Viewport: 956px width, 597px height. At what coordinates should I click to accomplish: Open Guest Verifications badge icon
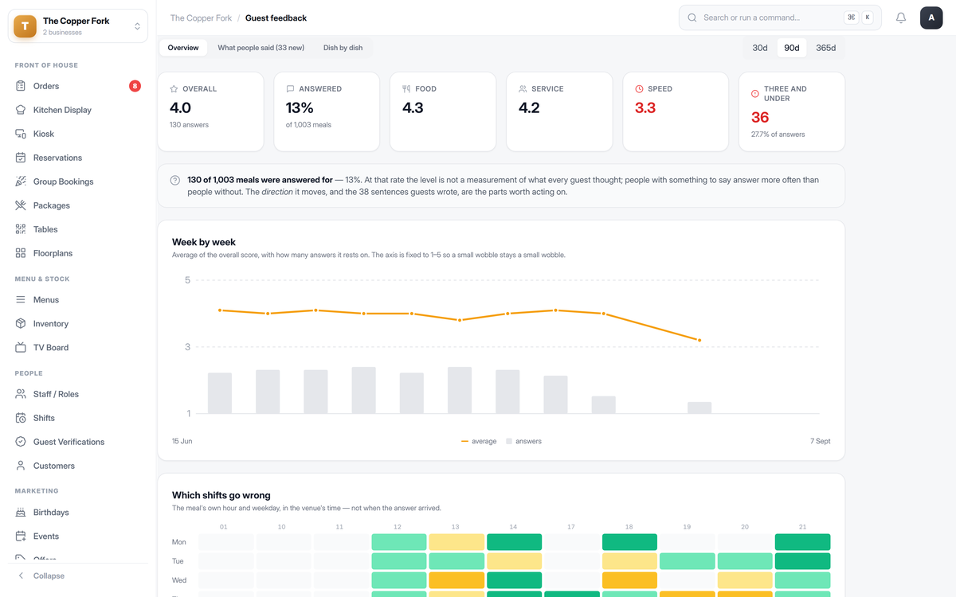tap(21, 442)
